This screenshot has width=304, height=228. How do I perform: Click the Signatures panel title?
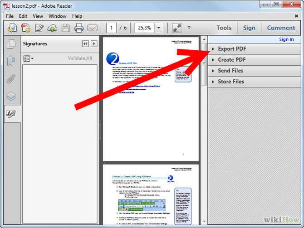coord(35,44)
